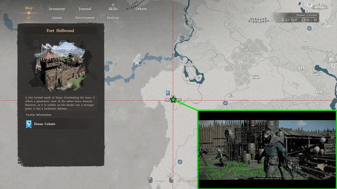This screenshot has height=189, width=337.
Task: Open the Skills tab
Action: 113,9
